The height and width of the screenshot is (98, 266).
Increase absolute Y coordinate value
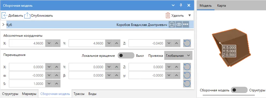tap(116, 43)
